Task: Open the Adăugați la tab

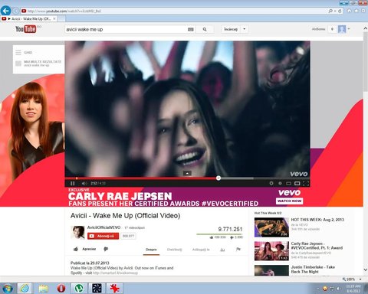Action: [201, 250]
